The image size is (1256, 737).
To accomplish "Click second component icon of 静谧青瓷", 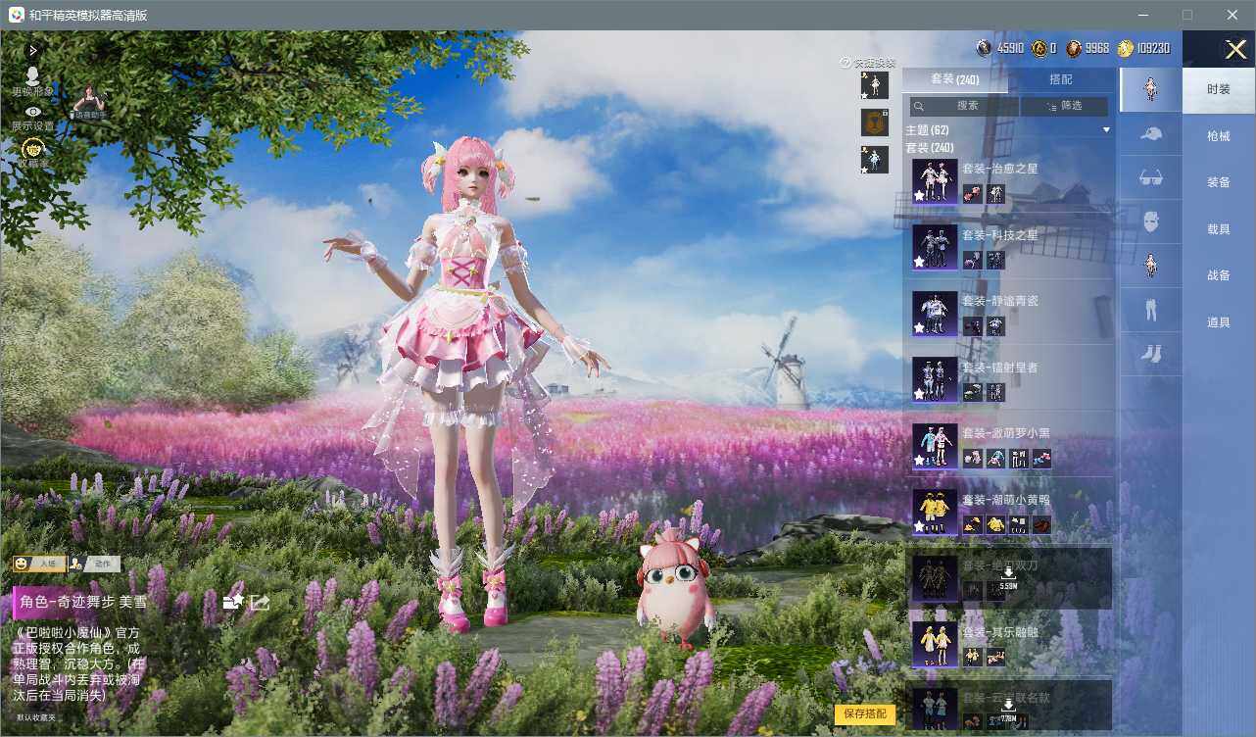I will [995, 325].
